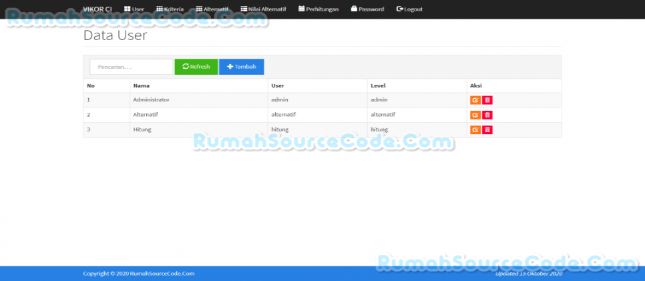
Task: Open the Kriteria page
Action: point(170,9)
